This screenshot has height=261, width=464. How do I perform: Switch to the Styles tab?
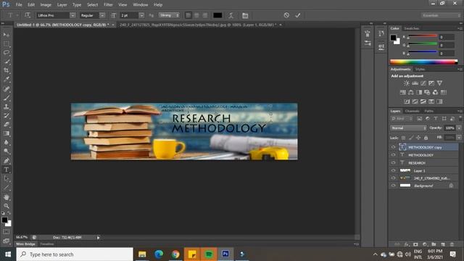tap(420, 70)
